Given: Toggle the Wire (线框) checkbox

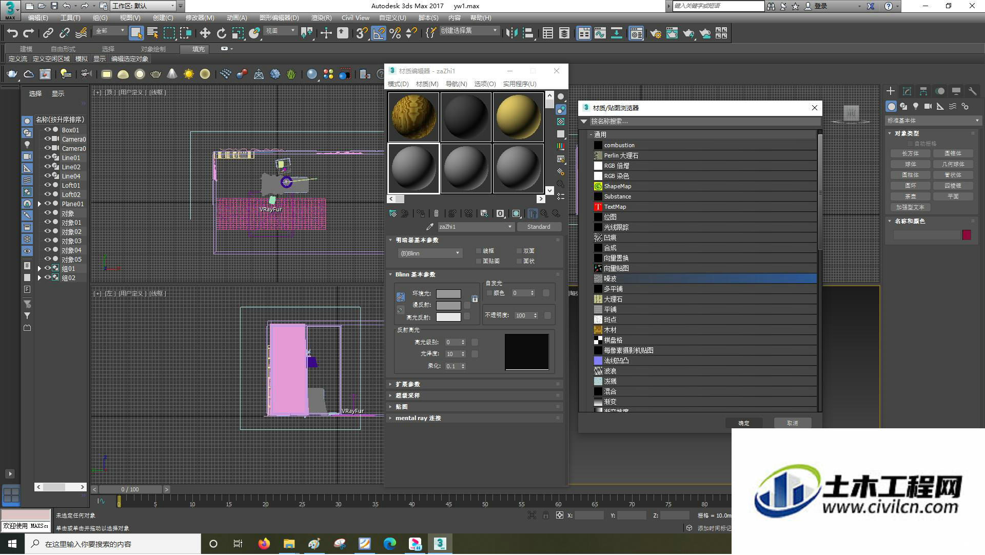Looking at the screenshot, I should [x=479, y=251].
